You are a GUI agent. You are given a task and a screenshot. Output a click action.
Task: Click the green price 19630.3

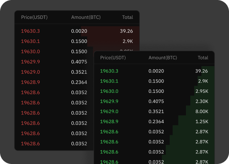[x=109, y=71]
